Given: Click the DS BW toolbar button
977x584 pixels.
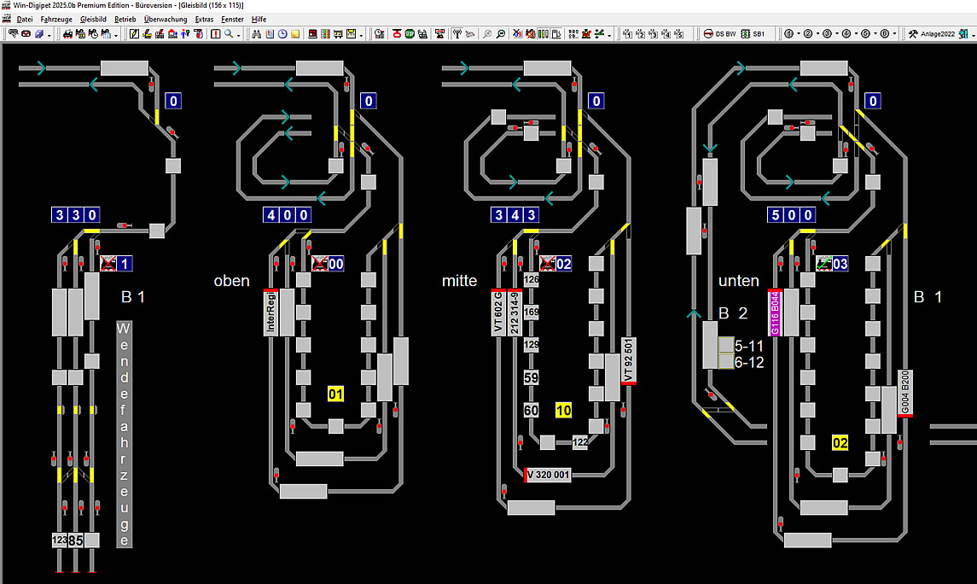Looking at the screenshot, I should click(x=722, y=34).
